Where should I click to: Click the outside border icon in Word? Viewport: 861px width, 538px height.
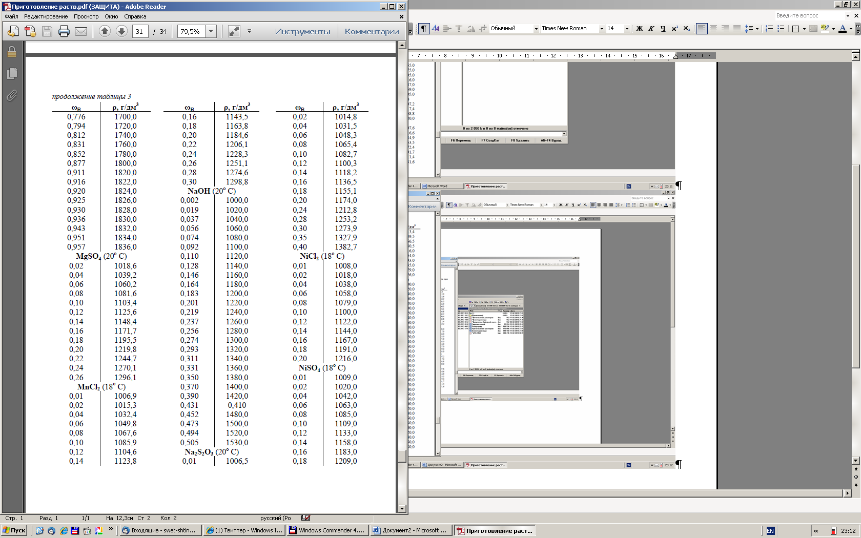pos(795,29)
